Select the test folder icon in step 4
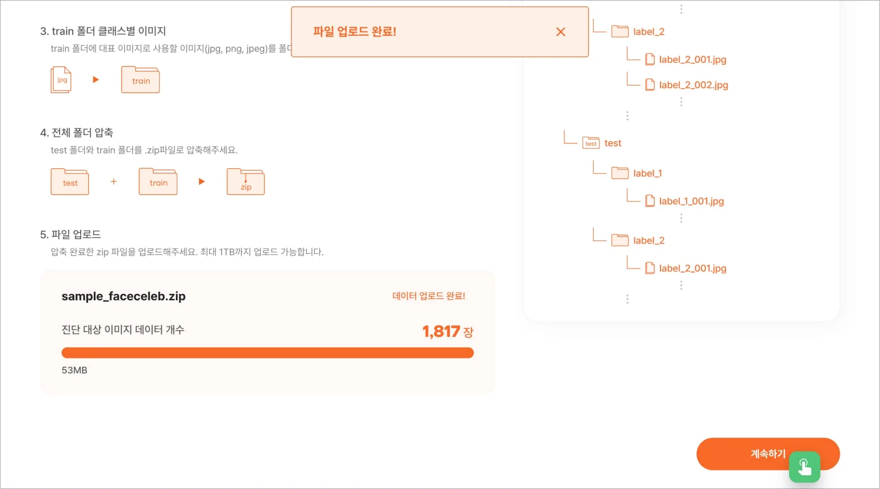Image resolution: width=880 pixels, height=489 pixels. 70,181
